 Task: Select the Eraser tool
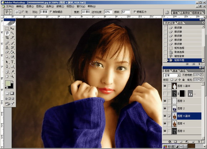click(x=7, y=52)
